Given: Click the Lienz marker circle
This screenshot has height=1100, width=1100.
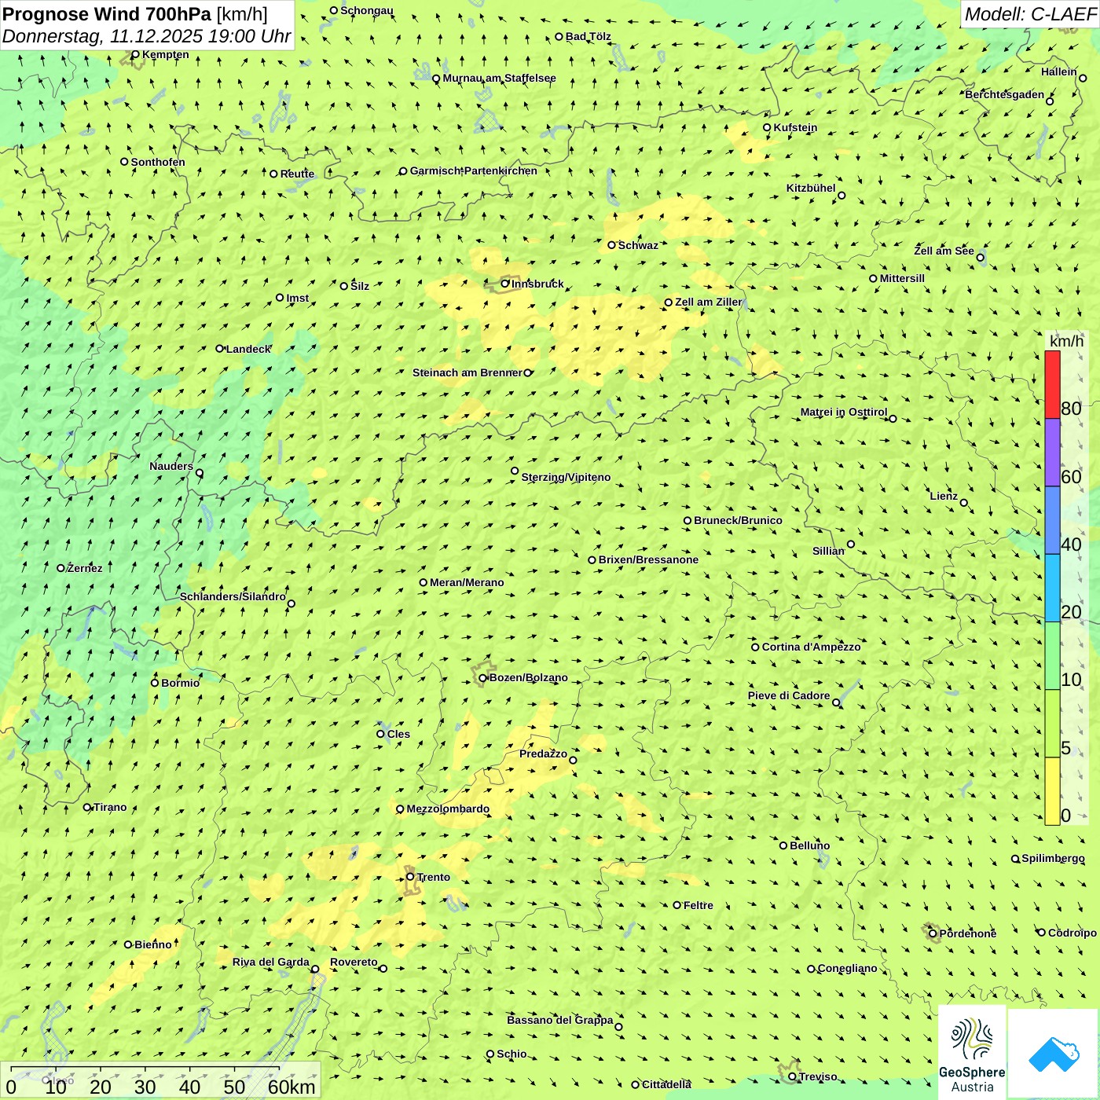Looking at the screenshot, I should pos(964,503).
